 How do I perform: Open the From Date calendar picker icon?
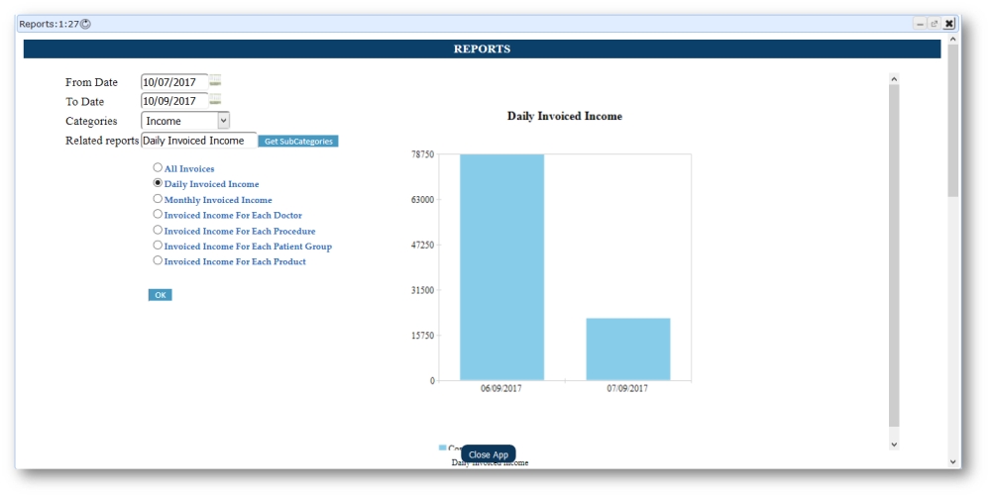(x=215, y=81)
